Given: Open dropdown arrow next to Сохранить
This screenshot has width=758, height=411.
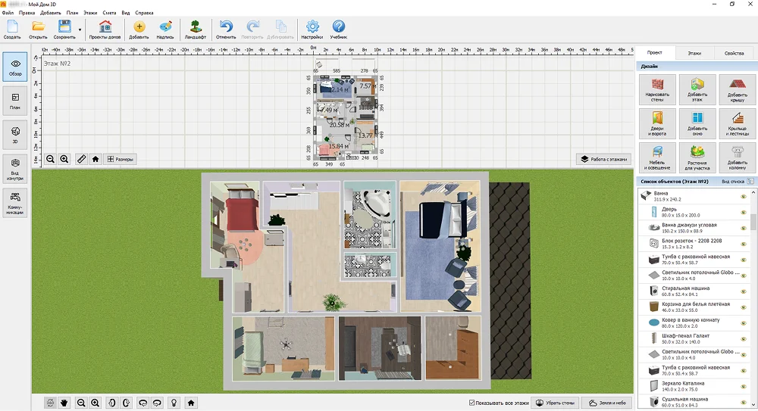Looking at the screenshot, I should [x=80, y=30].
